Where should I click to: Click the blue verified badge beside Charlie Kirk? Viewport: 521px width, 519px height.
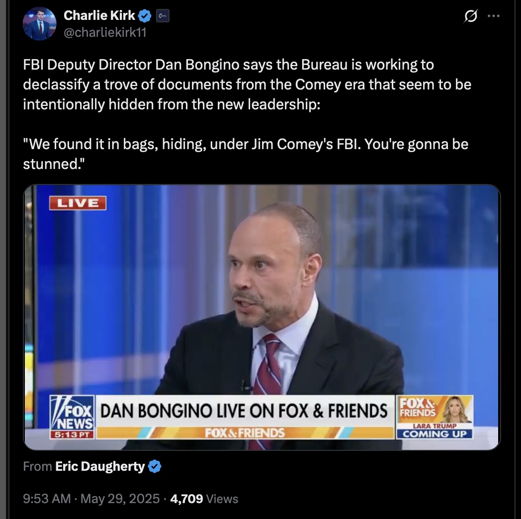tap(145, 15)
